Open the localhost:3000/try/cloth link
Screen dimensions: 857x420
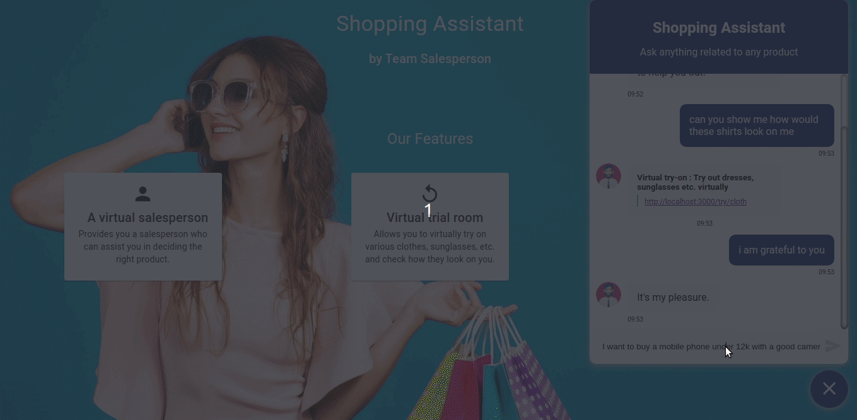(x=696, y=202)
